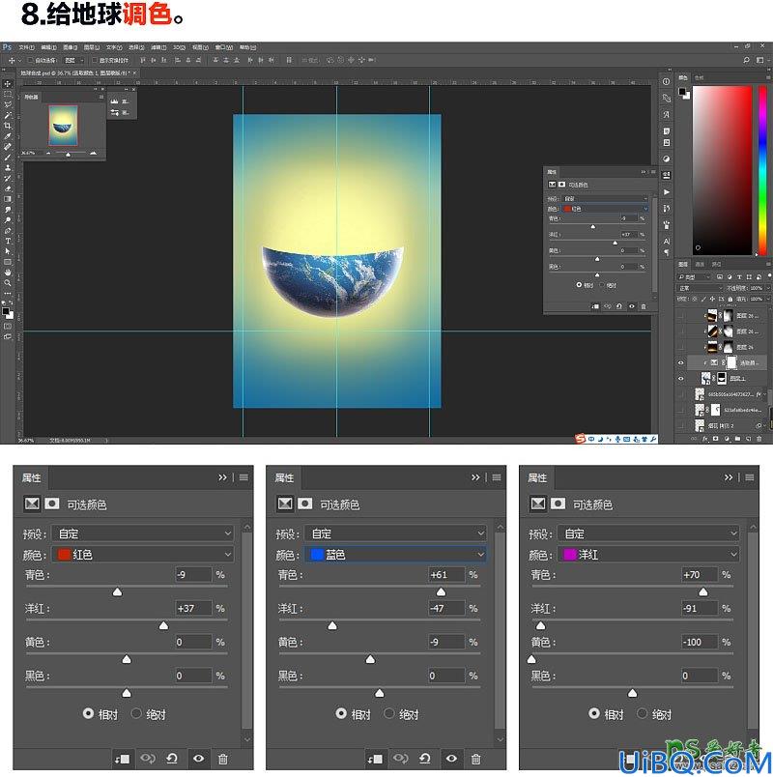Delete adjustment in the blue 蓝色 panel

point(475,759)
